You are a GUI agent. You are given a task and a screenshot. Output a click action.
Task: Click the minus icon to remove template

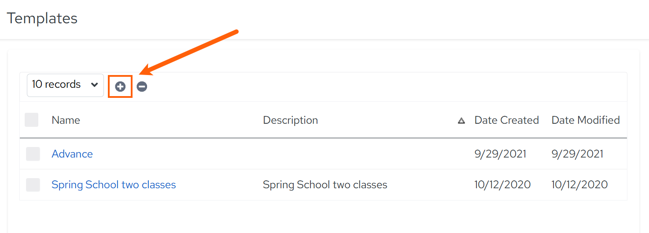click(x=142, y=86)
